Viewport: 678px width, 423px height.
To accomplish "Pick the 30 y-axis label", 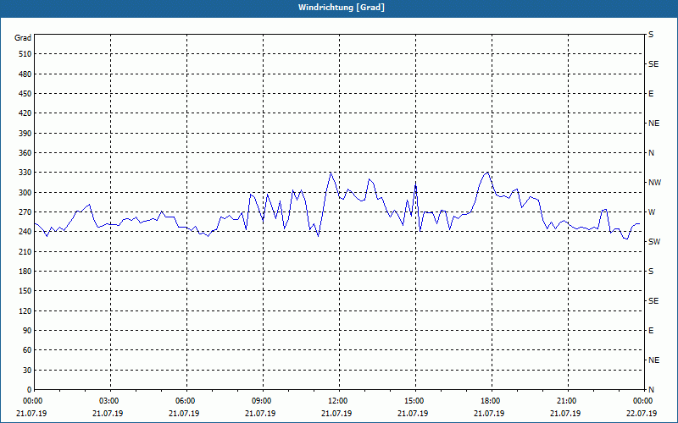I will 27,371.
